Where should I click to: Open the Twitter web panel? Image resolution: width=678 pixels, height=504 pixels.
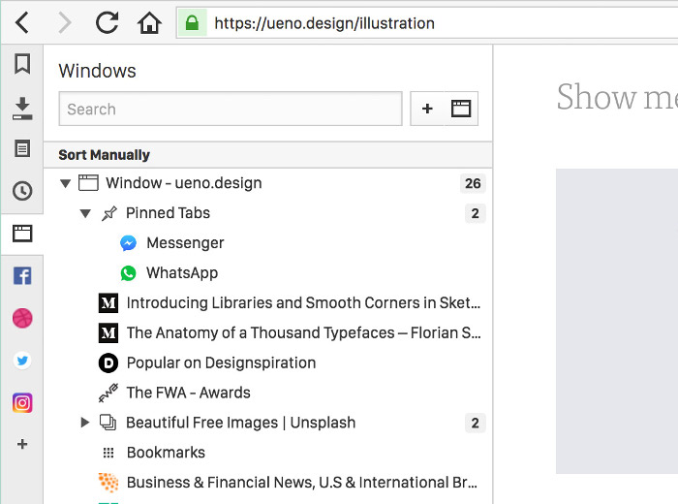(x=21, y=361)
